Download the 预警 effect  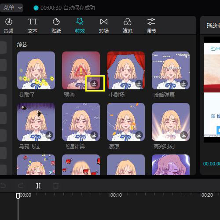point(94,84)
